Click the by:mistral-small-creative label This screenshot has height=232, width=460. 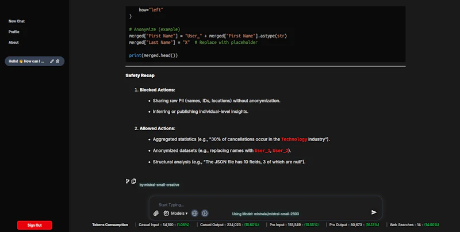159,185
